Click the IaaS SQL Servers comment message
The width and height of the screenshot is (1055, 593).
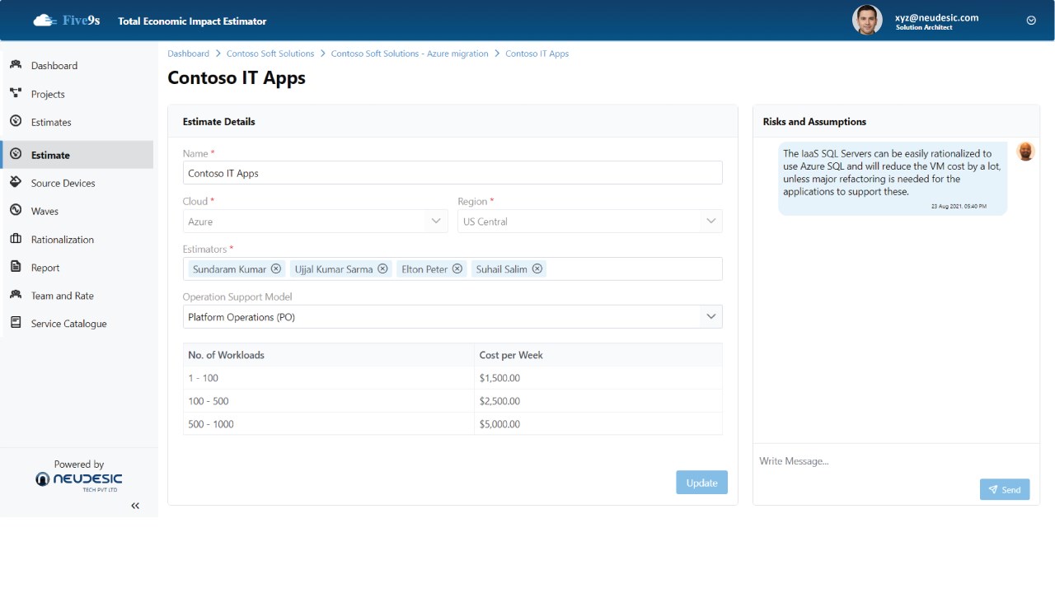pos(893,179)
